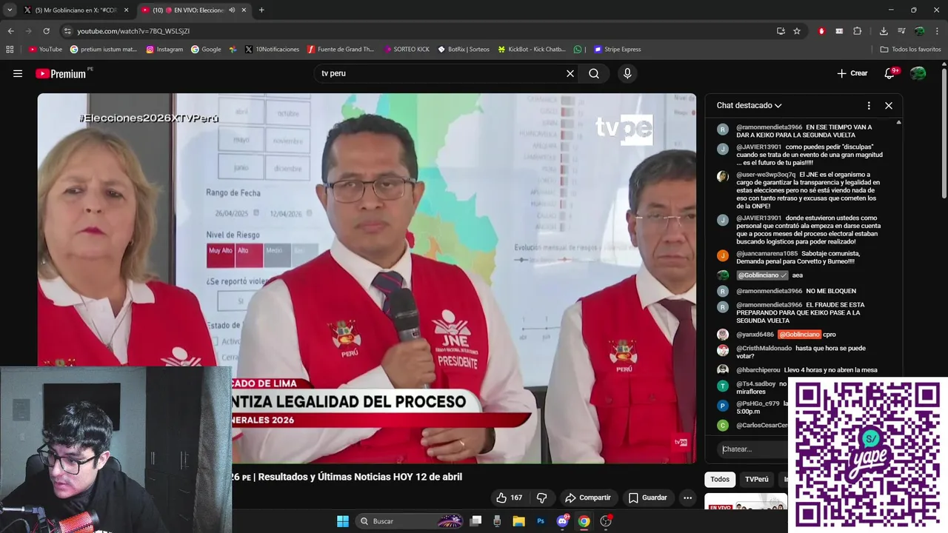Click the main page vertical scrollbar
The height and width of the screenshot is (533, 948).
click(x=944, y=133)
